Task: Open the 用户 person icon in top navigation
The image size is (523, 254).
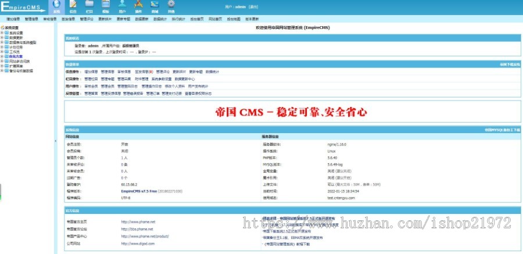Action: (x=123, y=4)
